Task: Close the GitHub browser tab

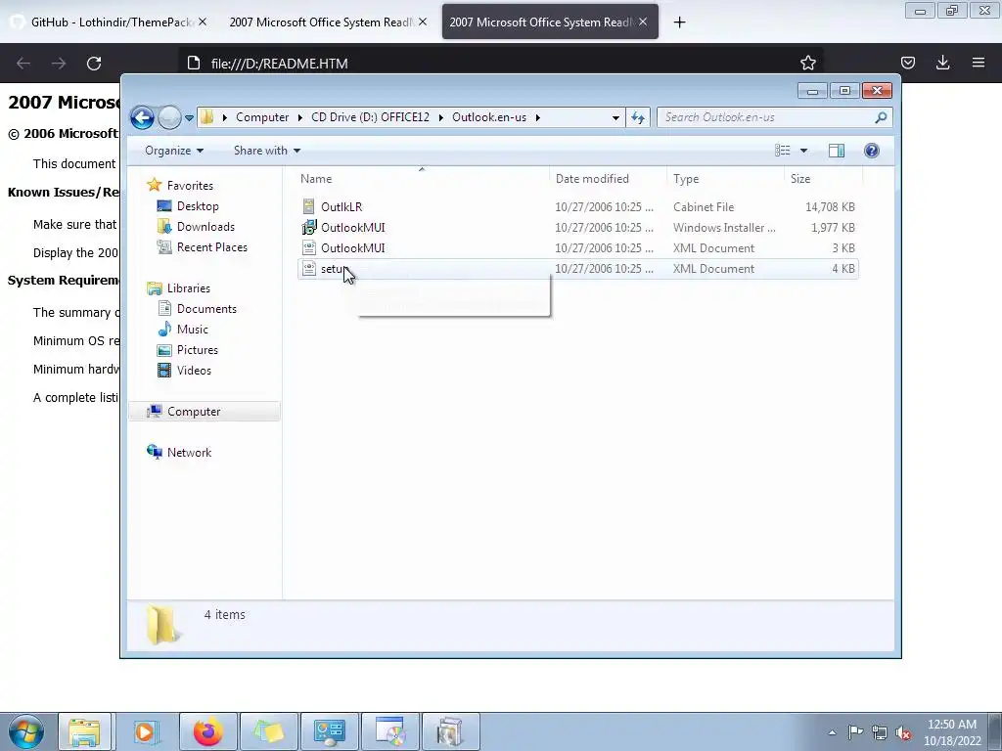Action: (x=202, y=22)
